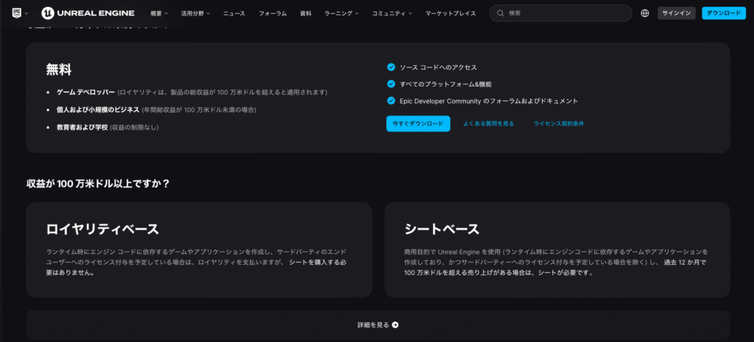Screen dimensions: 754x342
Task: Open the Unreal Engine logo home link
Action: 88,13
